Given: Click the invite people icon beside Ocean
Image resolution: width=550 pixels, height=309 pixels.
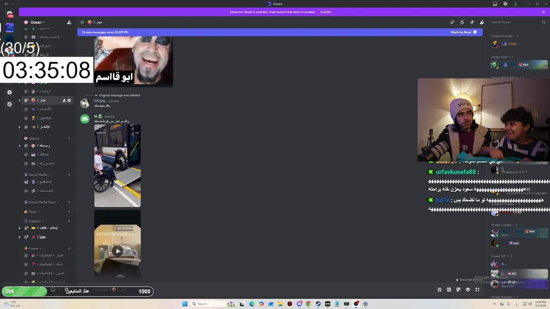Looking at the screenshot, I should coord(69,22).
